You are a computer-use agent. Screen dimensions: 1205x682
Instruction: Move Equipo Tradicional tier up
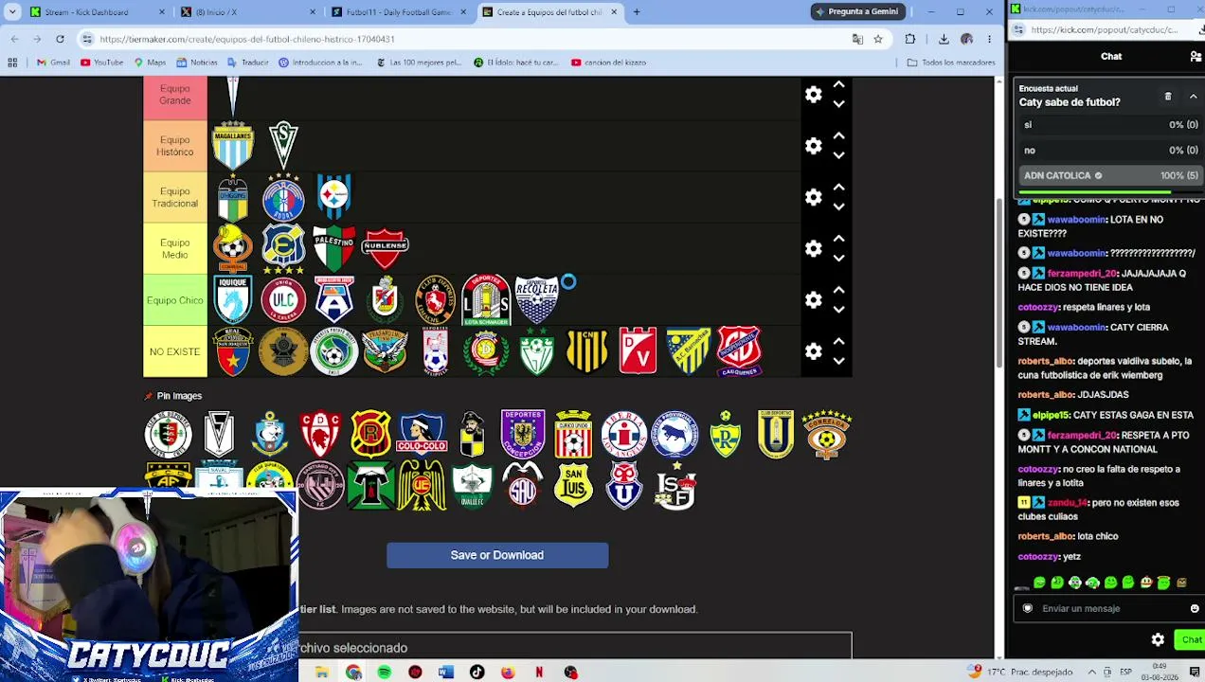(x=838, y=188)
